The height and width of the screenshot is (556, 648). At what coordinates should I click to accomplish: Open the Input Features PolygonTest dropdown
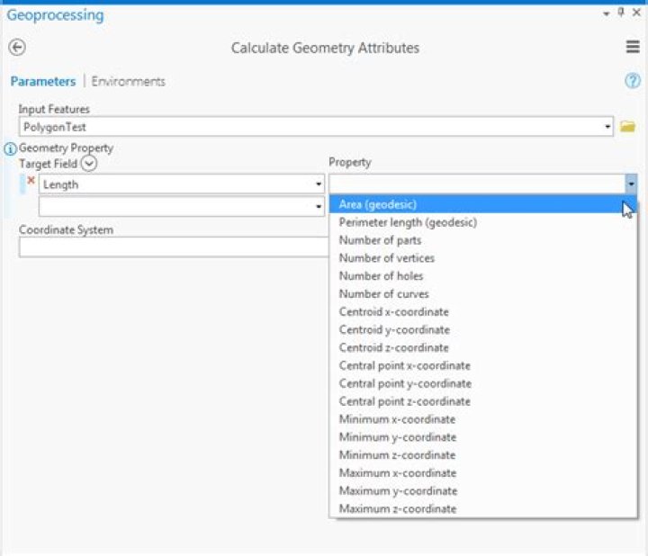pyautogui.click(x=609, y=128)
